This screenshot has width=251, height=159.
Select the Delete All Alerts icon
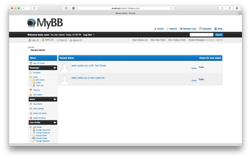pos(31,117)
